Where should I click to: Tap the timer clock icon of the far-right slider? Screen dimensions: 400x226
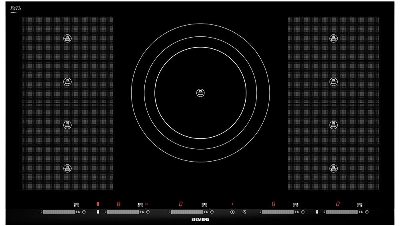point(367,212)
